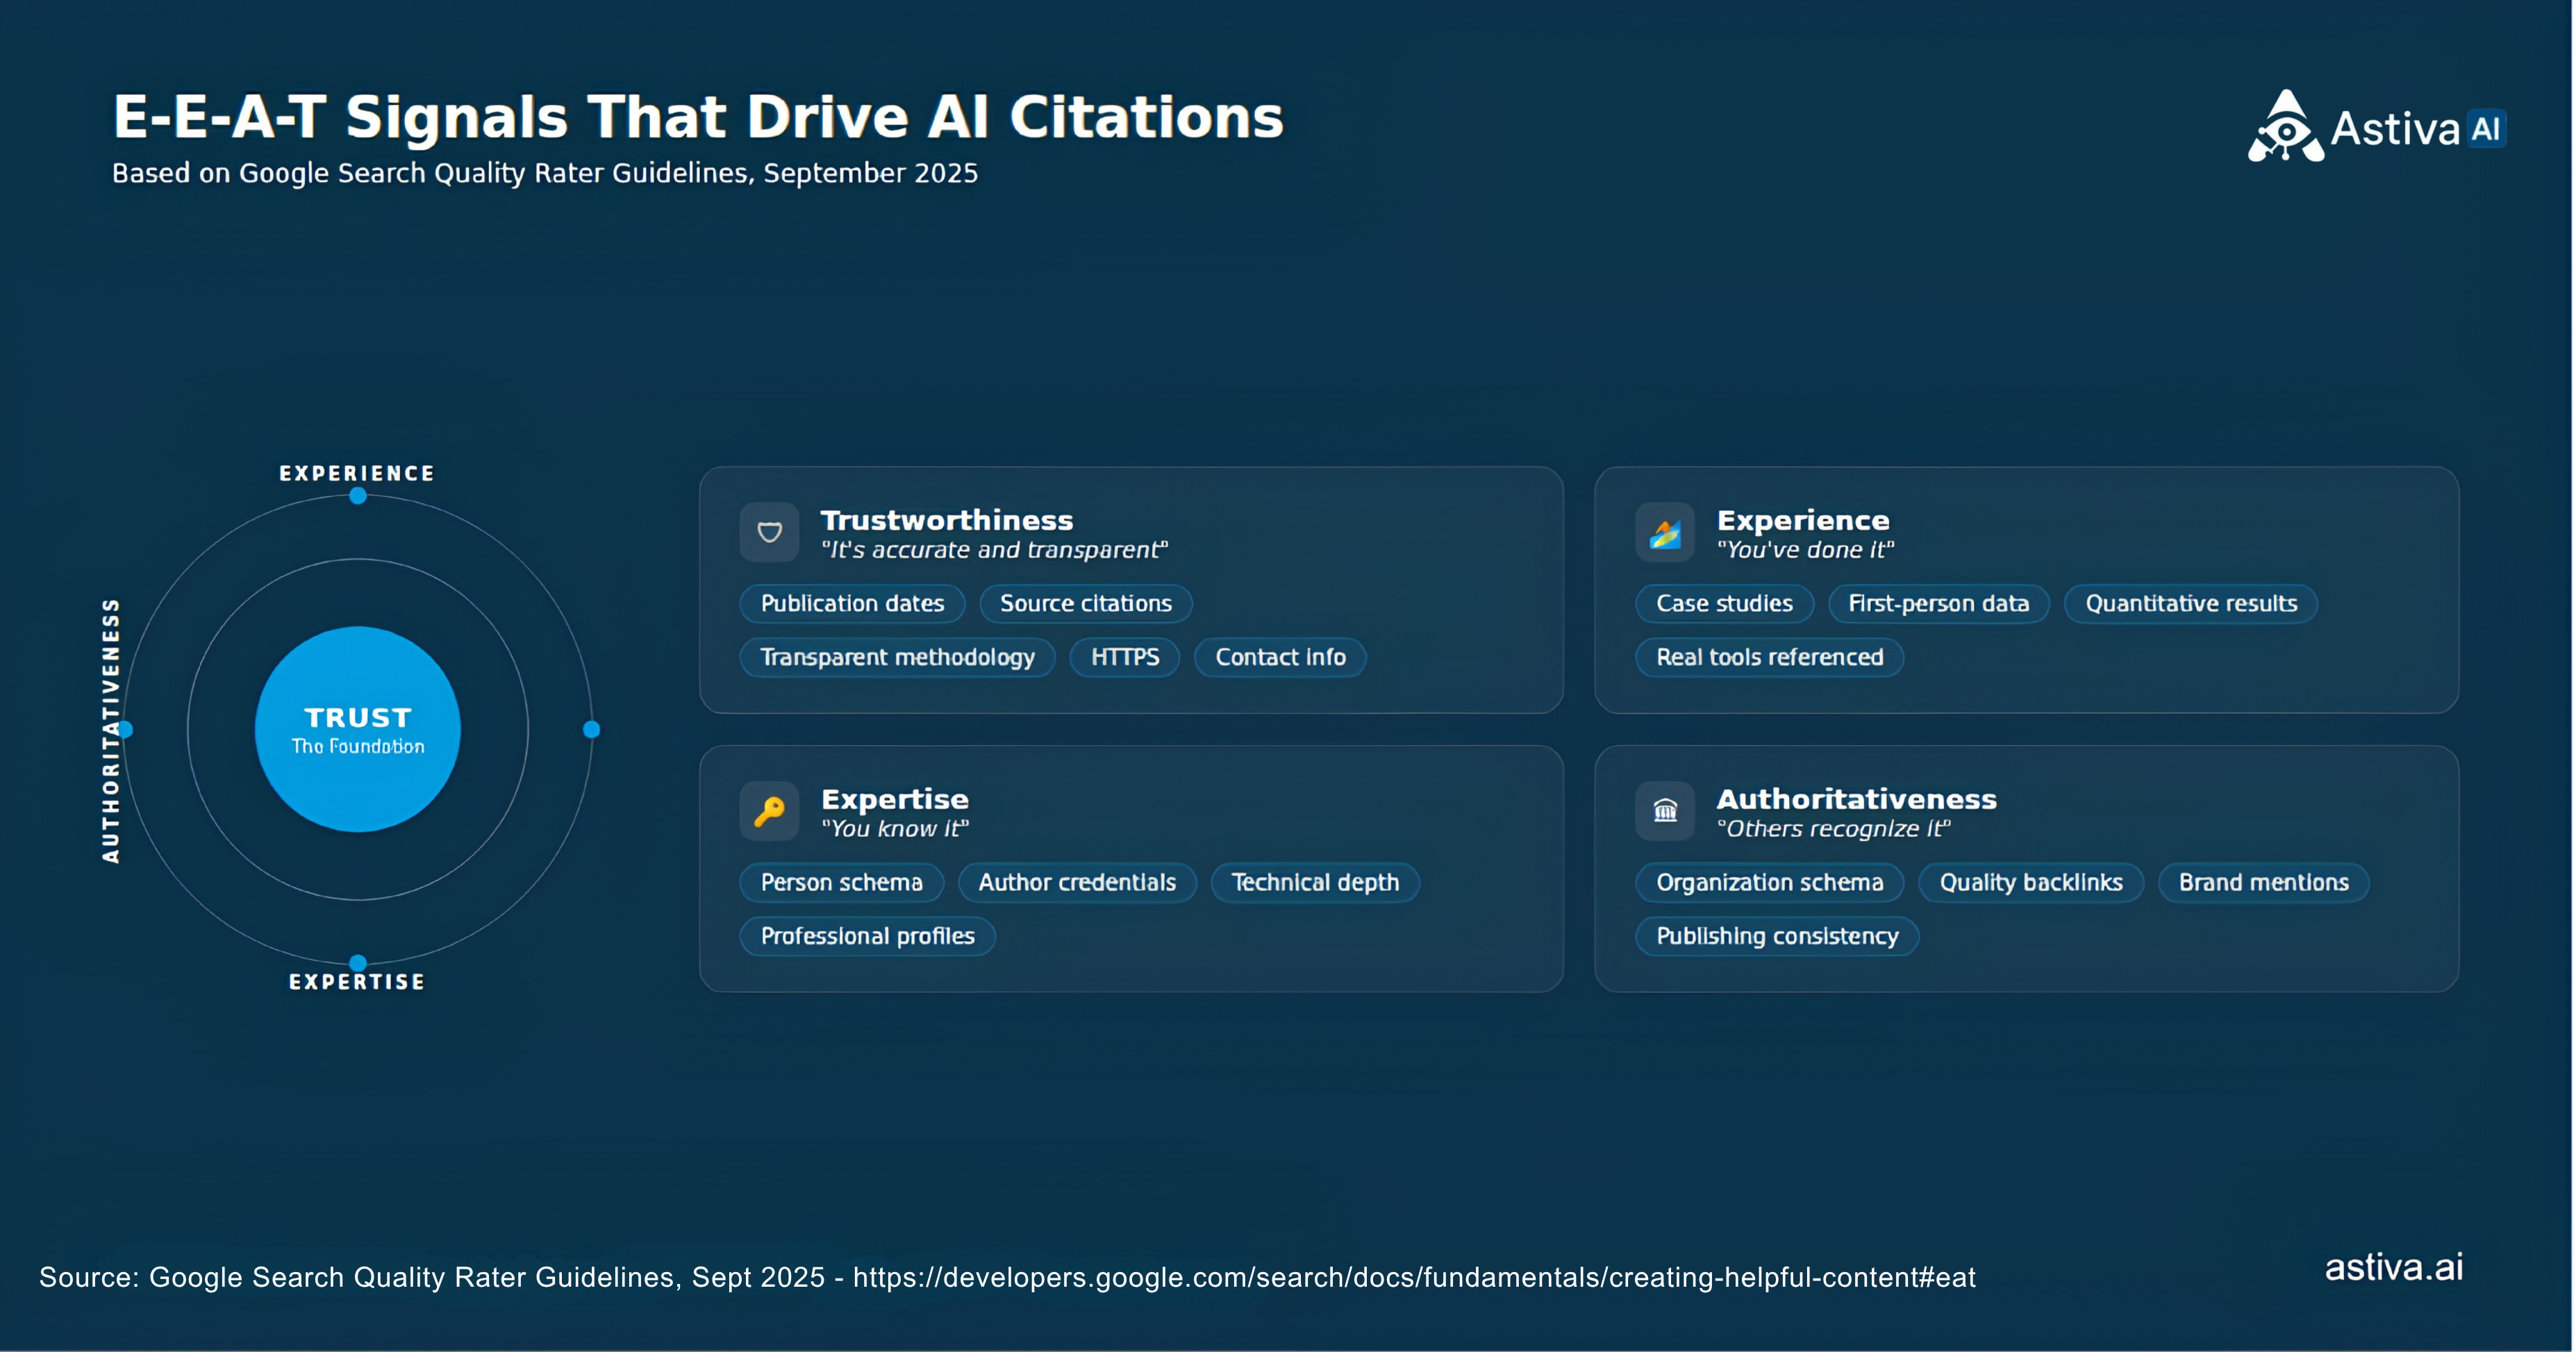Pick the Technical depth tag

1315,883
